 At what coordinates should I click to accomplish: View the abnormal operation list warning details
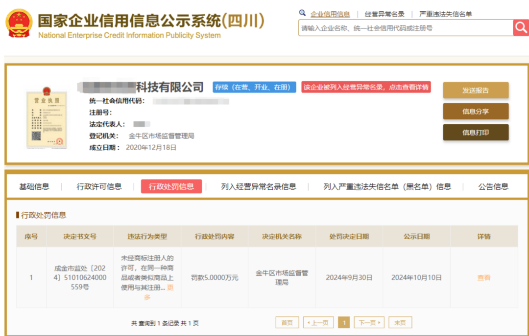[x=366, y=87]
